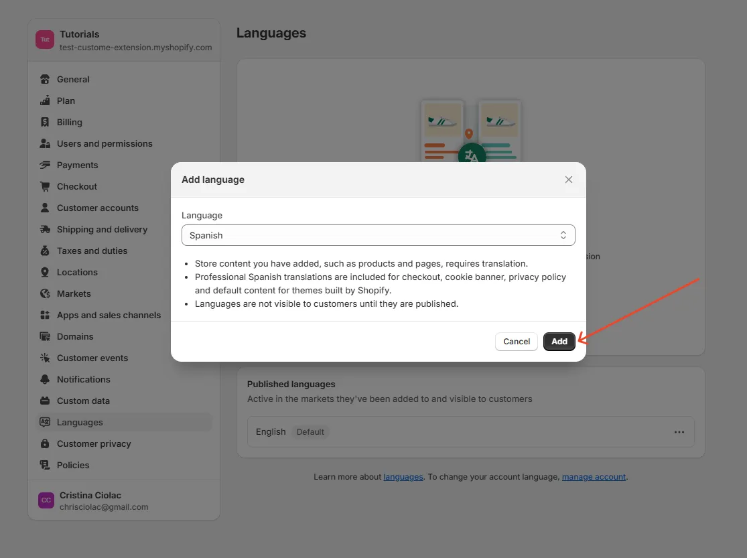Close the Add language dialog
The width and height of the screenshot is (747, 558).
568,180
